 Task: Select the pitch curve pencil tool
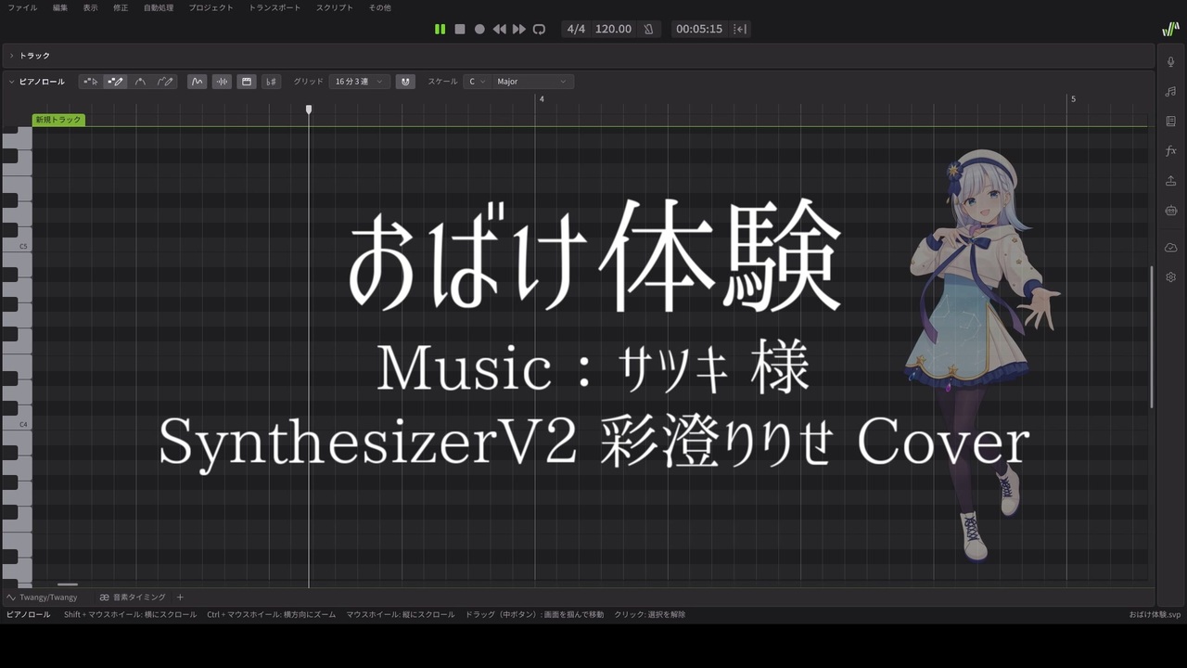pyautogui.click(x=165, y=82)
